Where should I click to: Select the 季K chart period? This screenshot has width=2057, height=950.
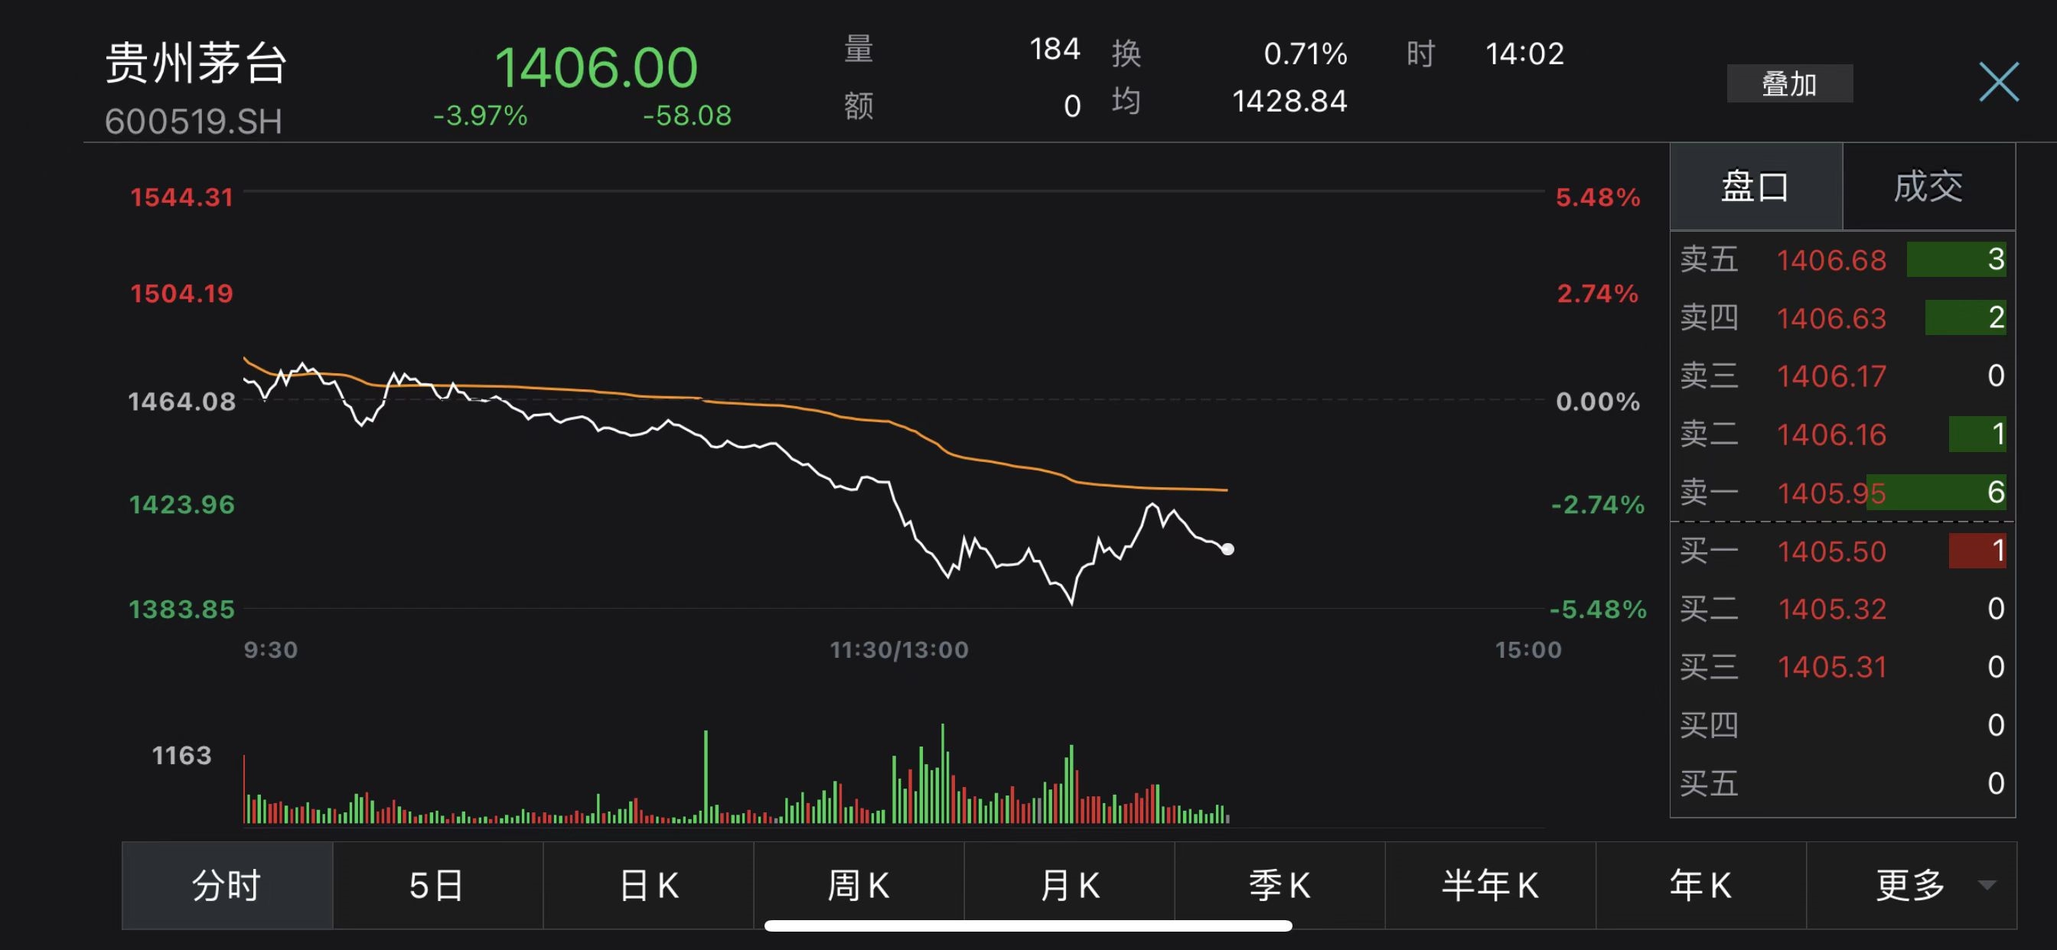1280,884
